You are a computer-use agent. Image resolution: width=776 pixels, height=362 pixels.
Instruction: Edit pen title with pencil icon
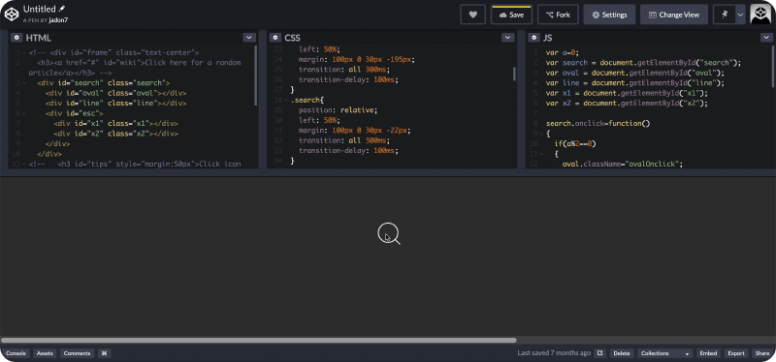[x=61, y=9]
